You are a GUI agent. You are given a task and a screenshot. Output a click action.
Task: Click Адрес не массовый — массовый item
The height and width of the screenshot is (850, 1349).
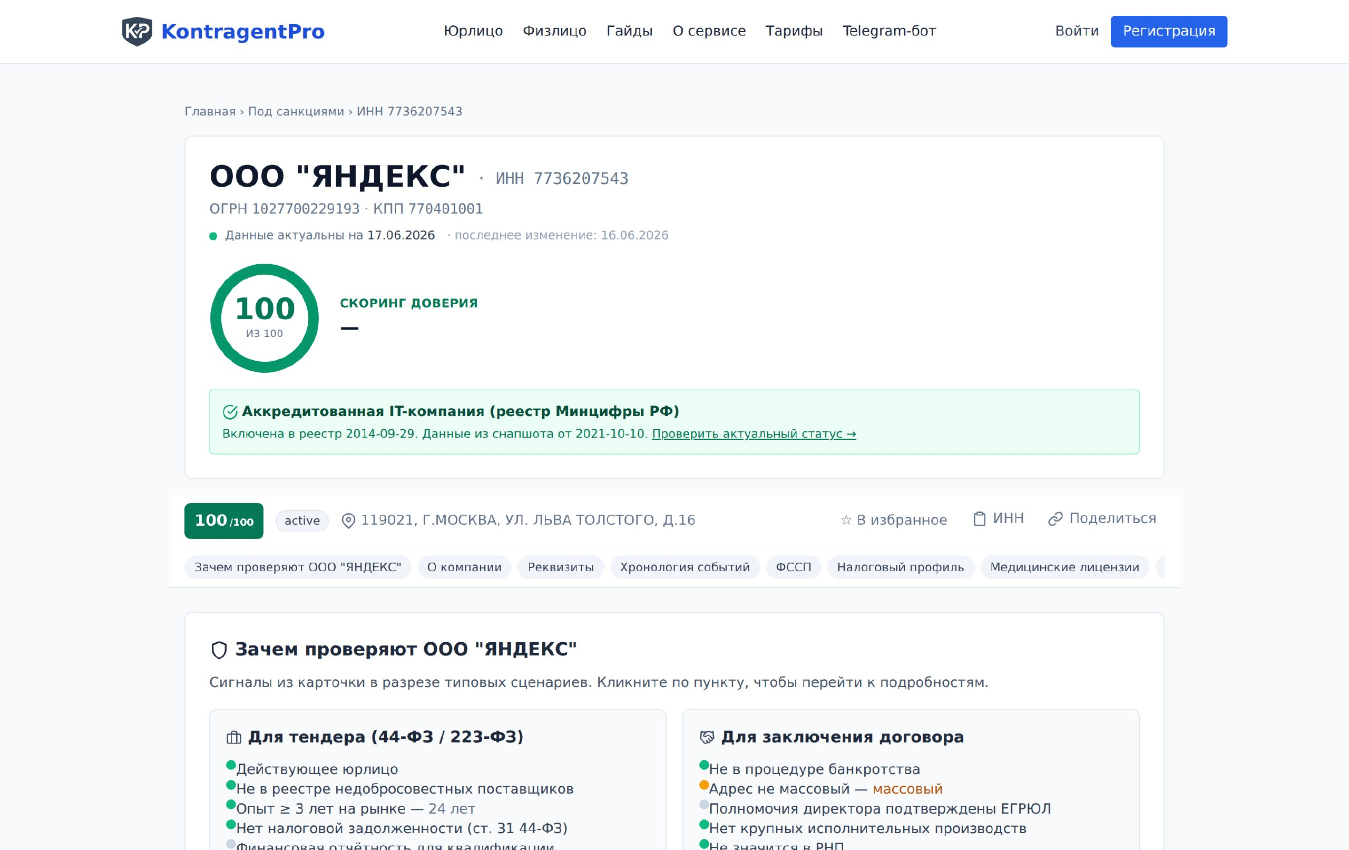pyautogui.click(x=826, y=789)
